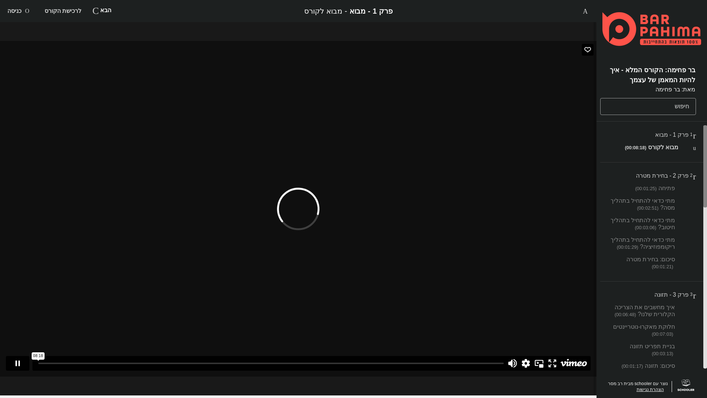Collapse chapter פרק 1 - מבוא
This screenshot has width=707, height=398.
pos(675,135)
